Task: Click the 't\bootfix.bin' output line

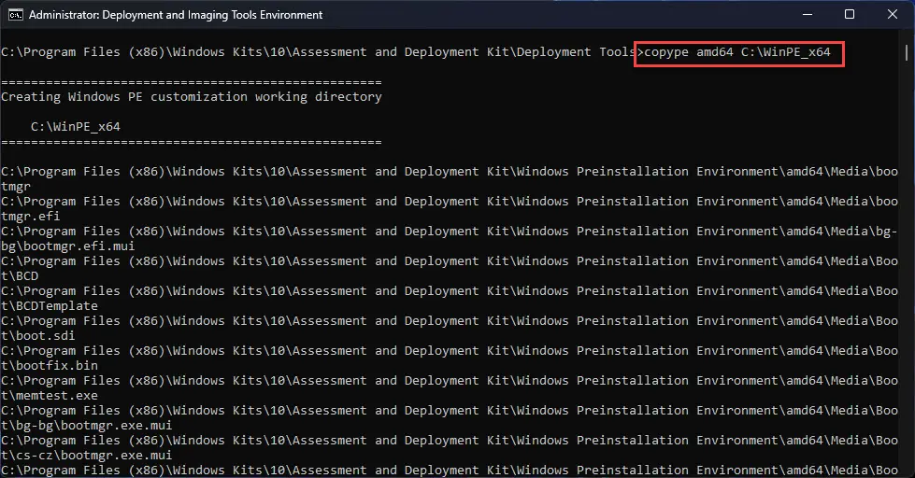Action: [50, 365]
